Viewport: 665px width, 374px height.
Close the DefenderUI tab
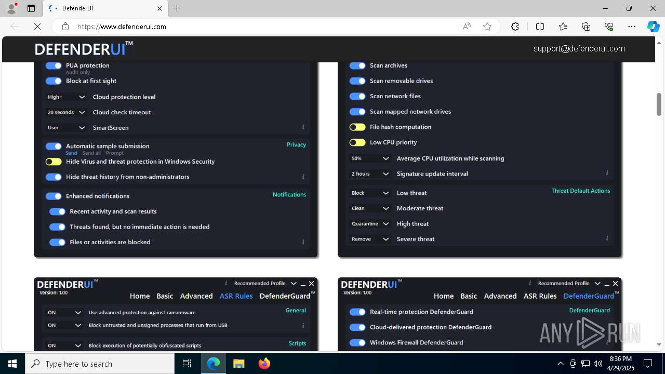pos(160,8)
